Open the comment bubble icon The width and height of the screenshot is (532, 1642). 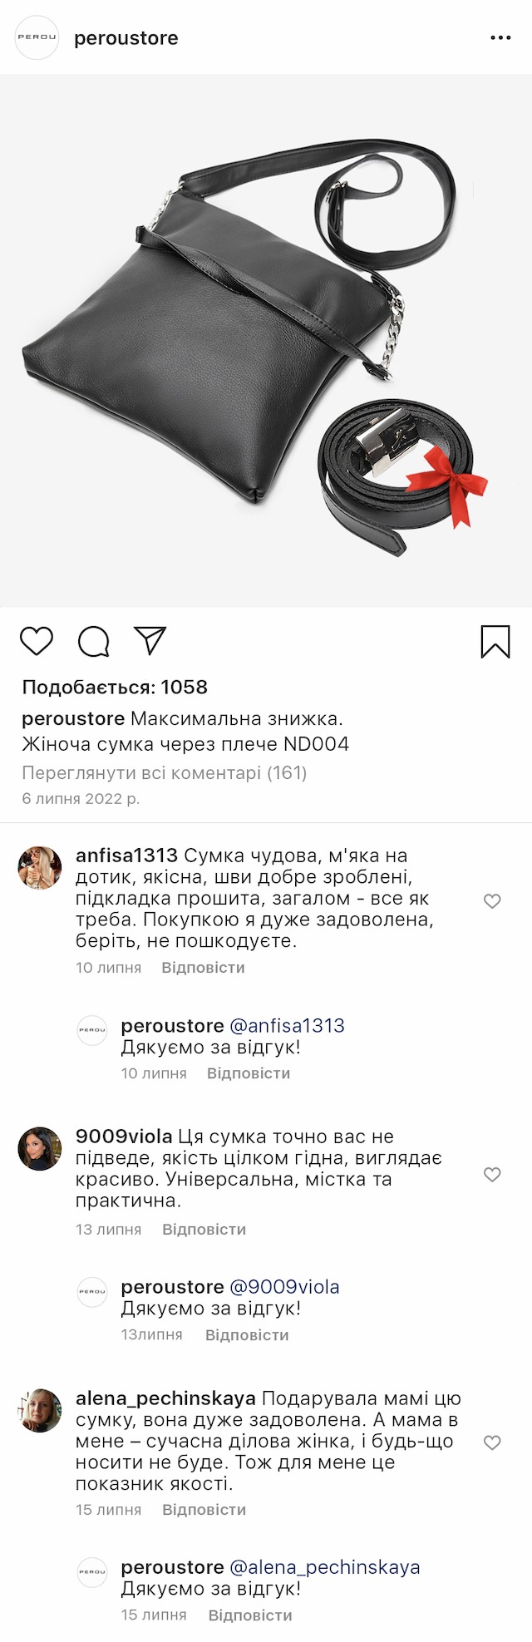coord(93,641)
